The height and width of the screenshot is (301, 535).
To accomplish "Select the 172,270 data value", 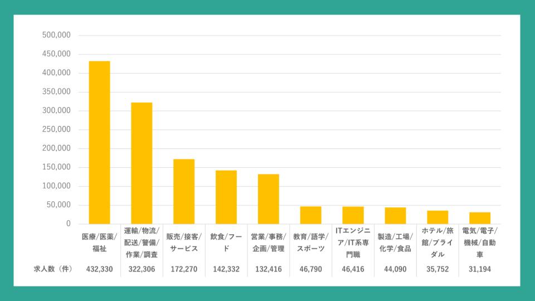I will pos(184,269).
